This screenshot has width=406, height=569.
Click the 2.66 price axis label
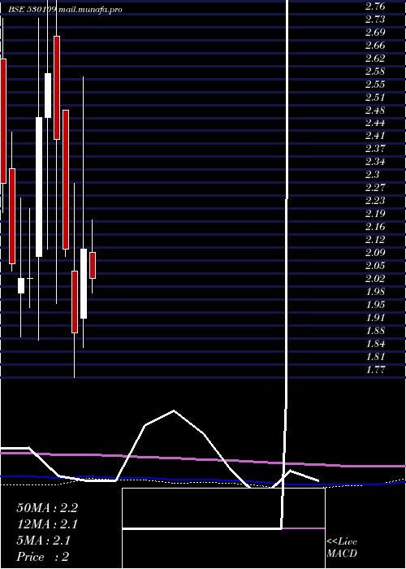tap(375, 46)
